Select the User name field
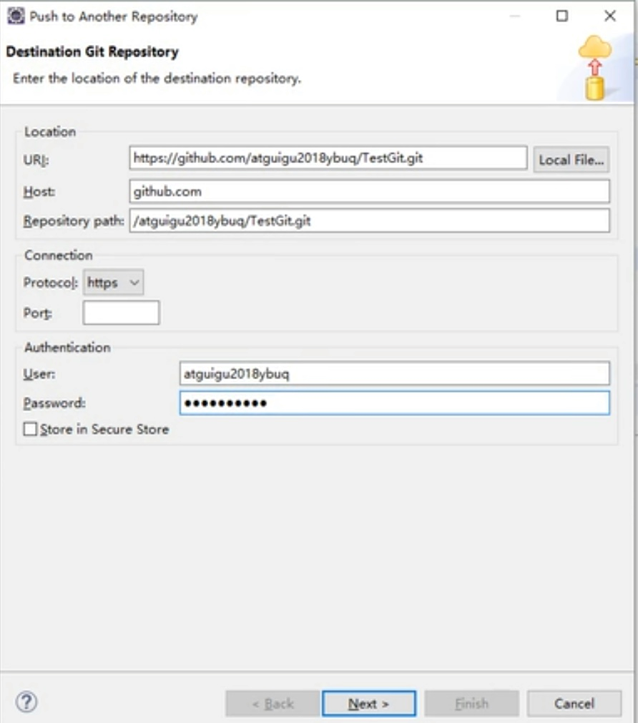This screenshot has height=723, width=638. (x=394, y=373)
